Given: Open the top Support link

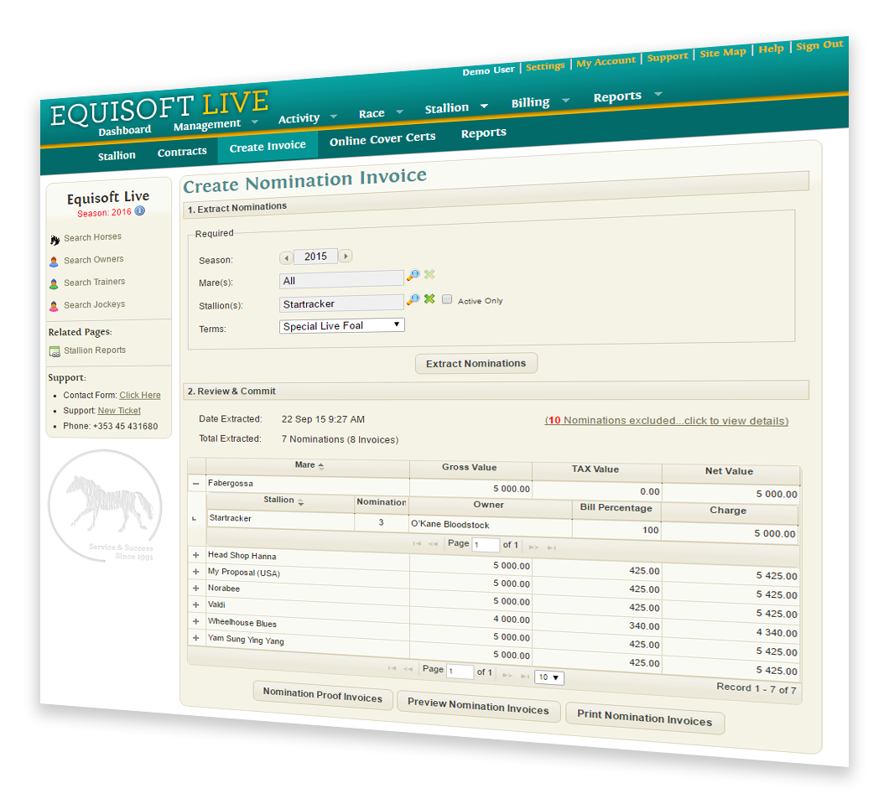Looking at the screenshot, I should point(668,57).
